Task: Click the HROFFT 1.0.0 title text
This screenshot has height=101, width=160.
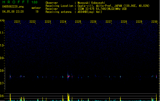Action: (20, 2)
